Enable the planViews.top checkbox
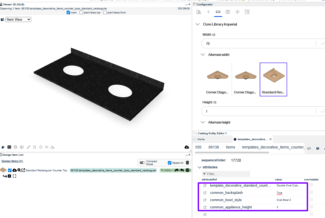325x218 pixels. (81, 13)
